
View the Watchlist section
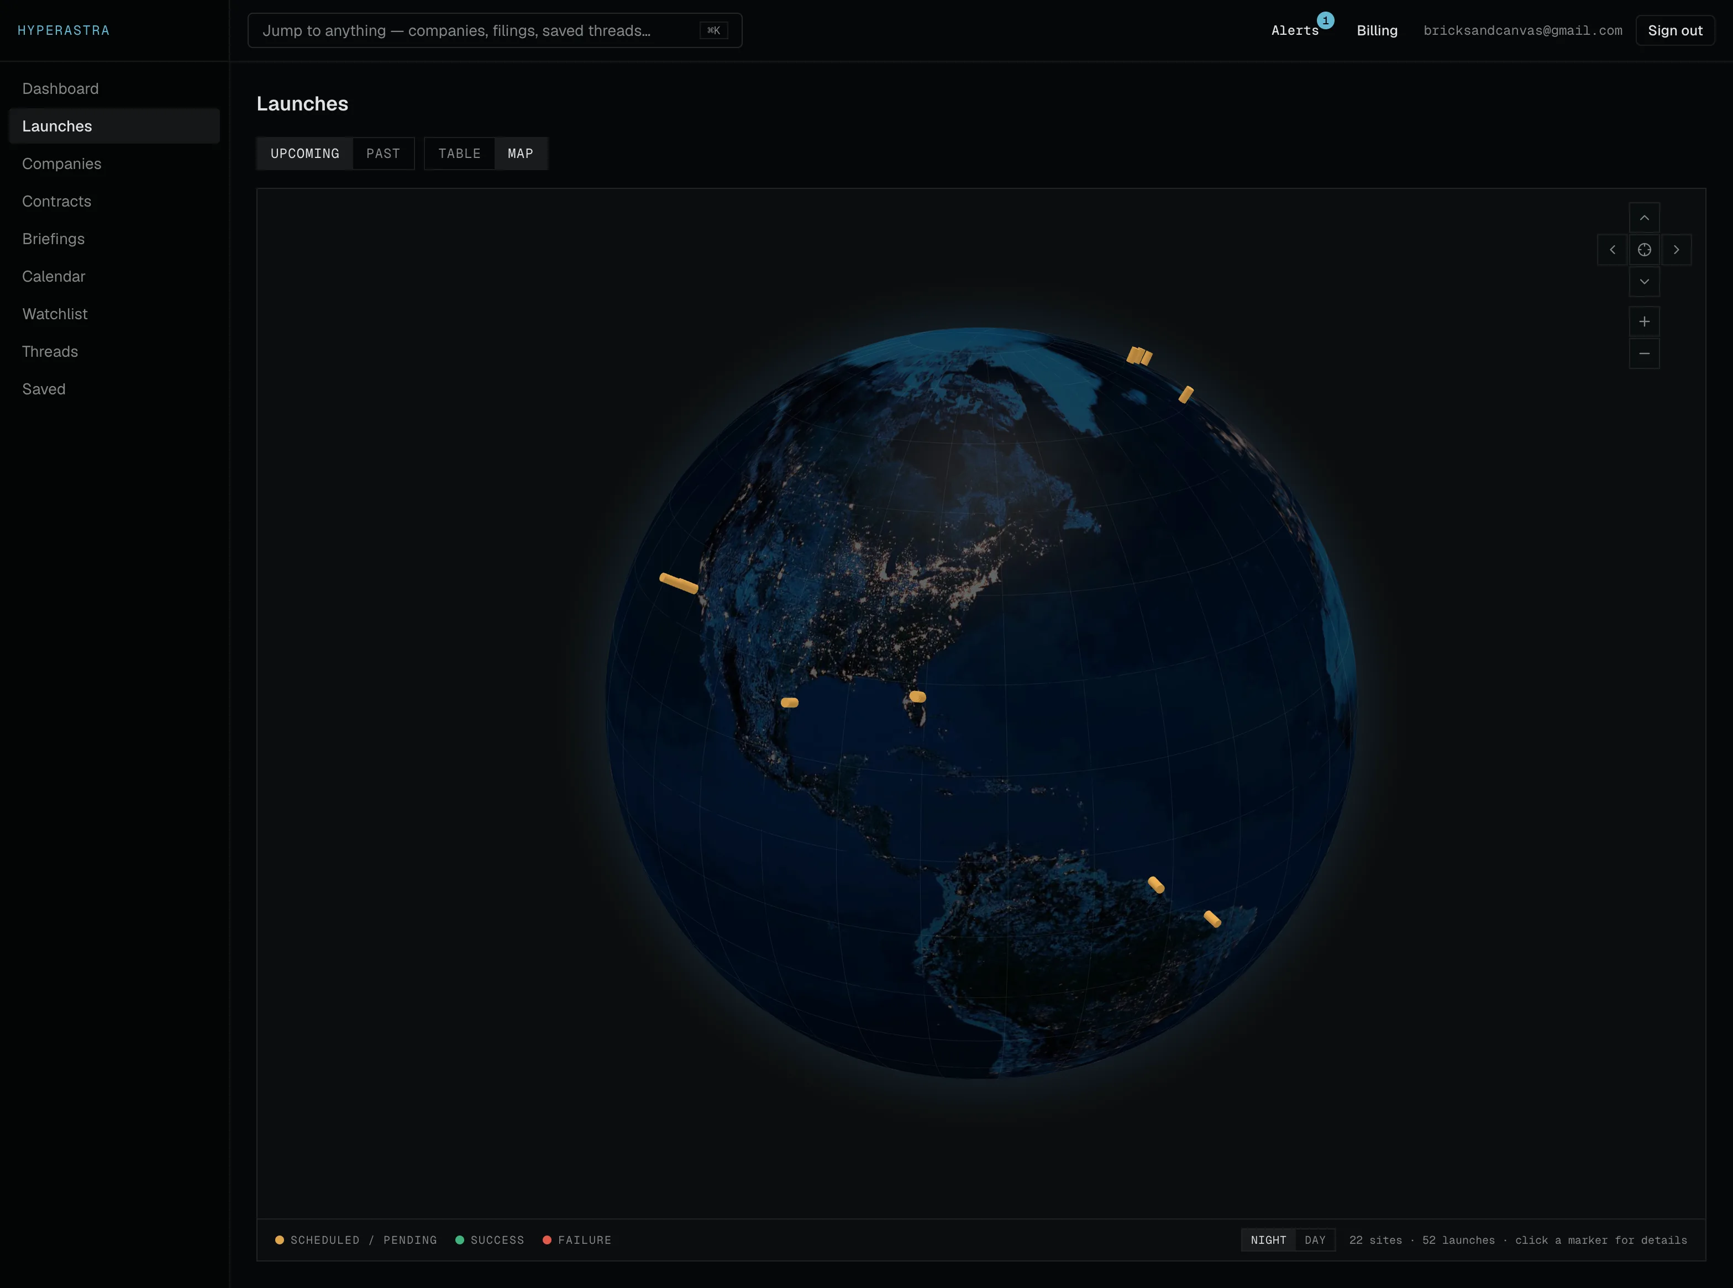[x=114, y=313]
